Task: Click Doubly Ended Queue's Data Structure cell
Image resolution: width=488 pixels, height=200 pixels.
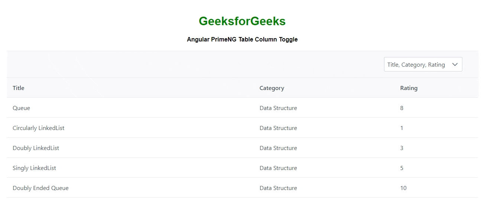Action: coord(278,188)
